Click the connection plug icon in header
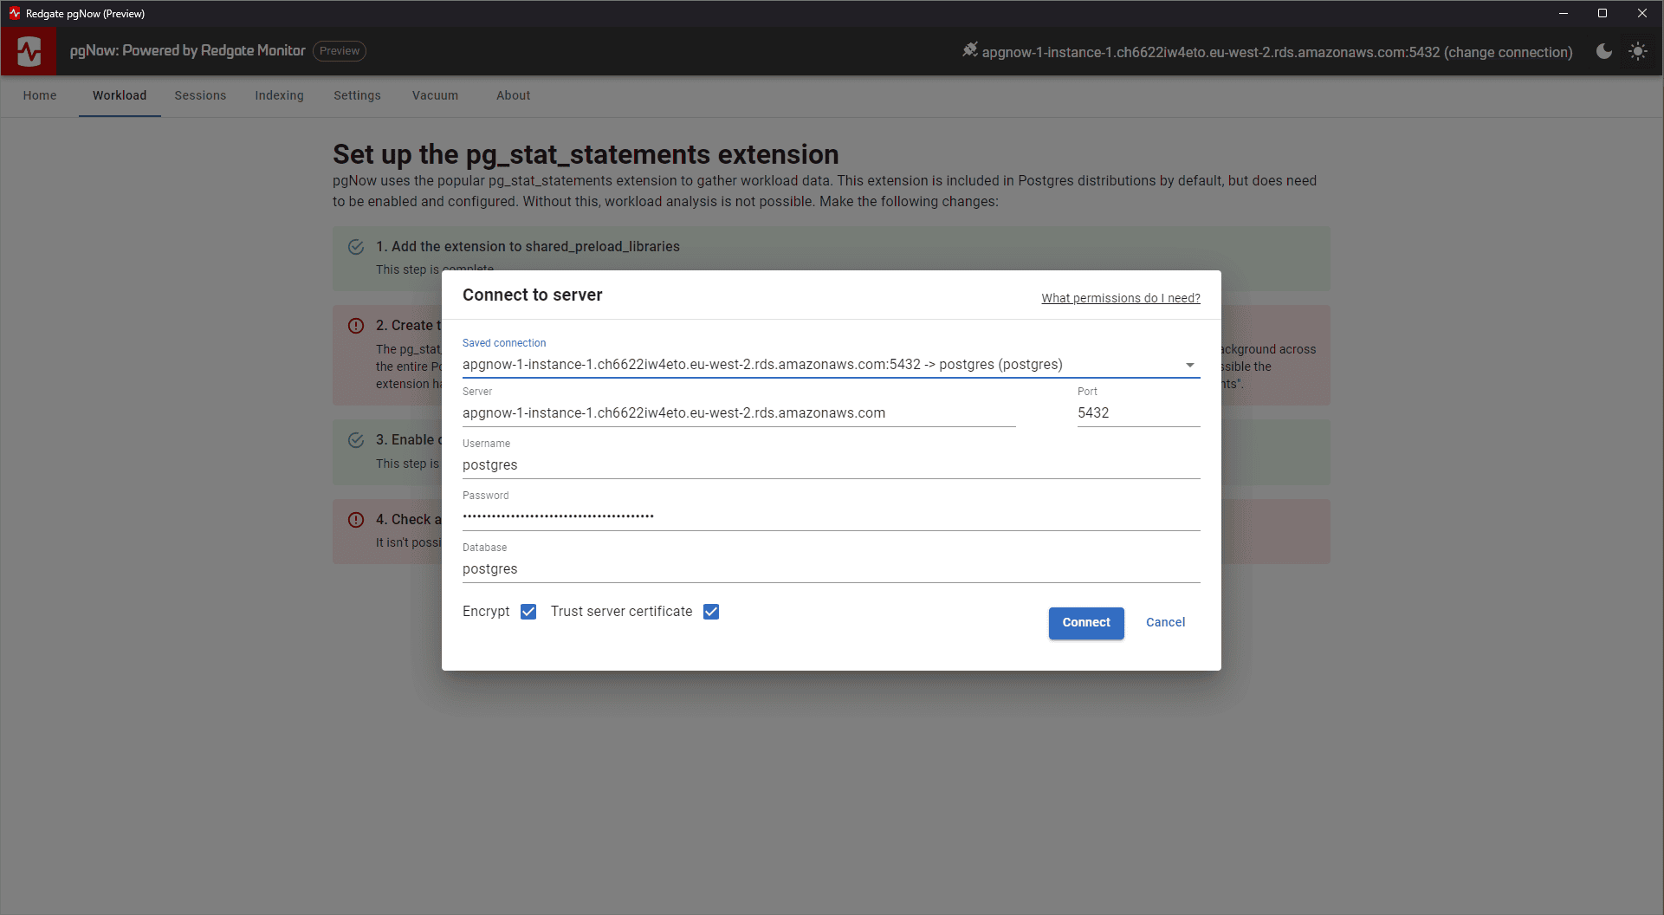The height and width of the screenshot is (915, 1664). (970, 49)
